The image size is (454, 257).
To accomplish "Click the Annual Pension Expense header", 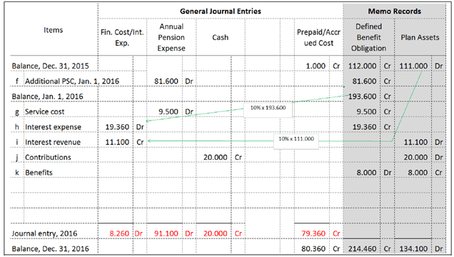I will [171, 37].
